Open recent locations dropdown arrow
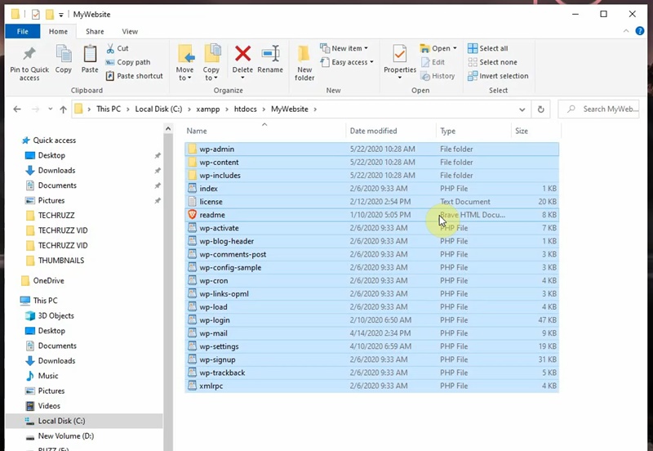 50,109
